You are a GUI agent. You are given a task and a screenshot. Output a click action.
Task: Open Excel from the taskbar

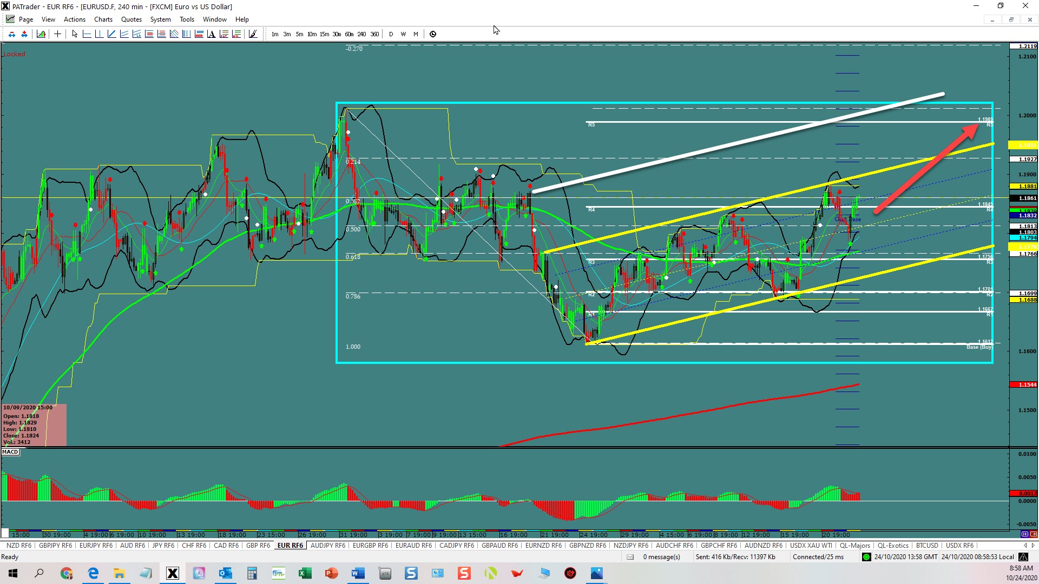tap(305, 573)
